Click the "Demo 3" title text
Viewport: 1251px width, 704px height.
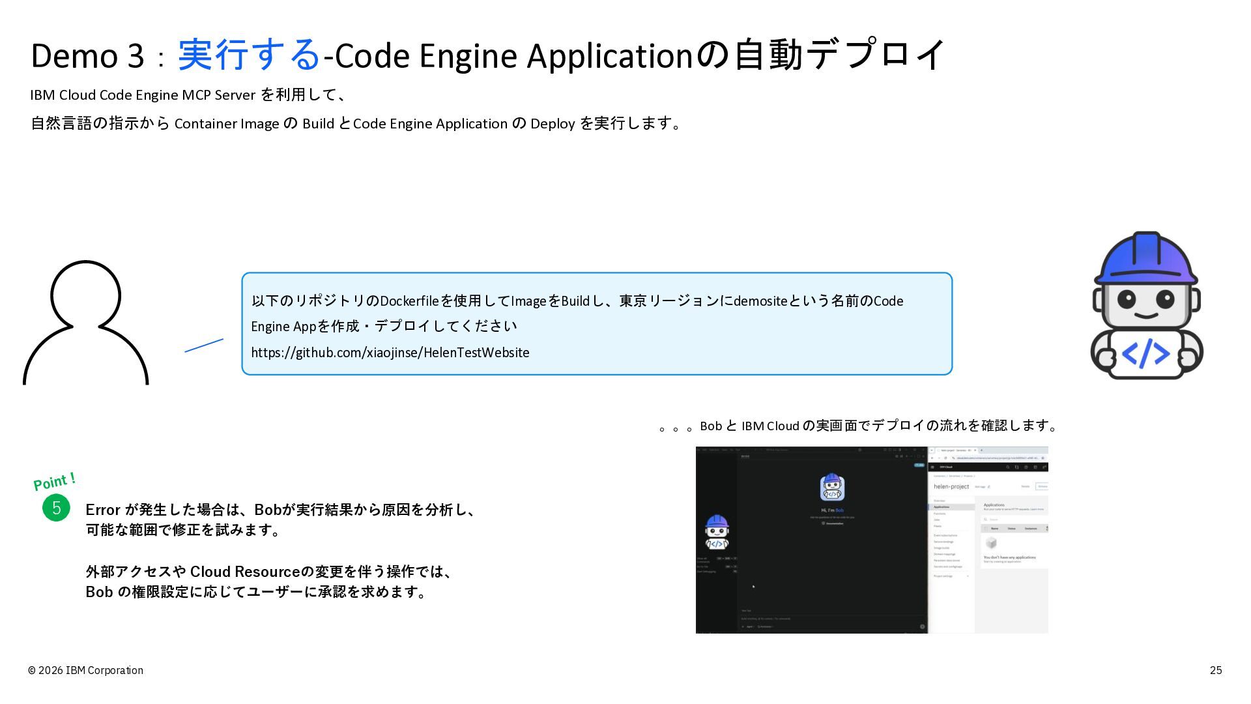87,55
